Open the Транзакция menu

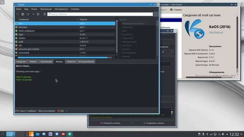pyautogui.click(x=46, y=9)
